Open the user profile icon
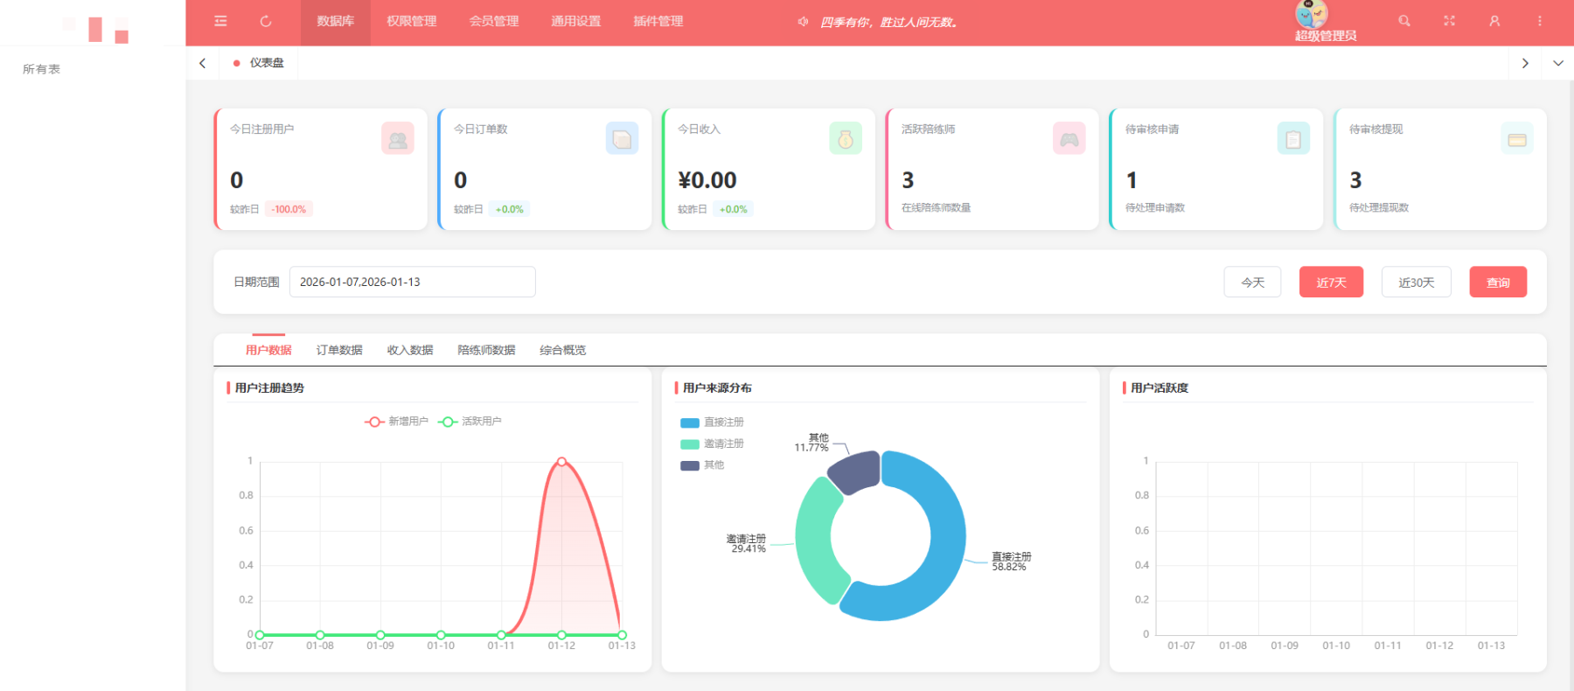Image resolution: width=1574 pixels, height=691 pixels. pos(1494,21)
